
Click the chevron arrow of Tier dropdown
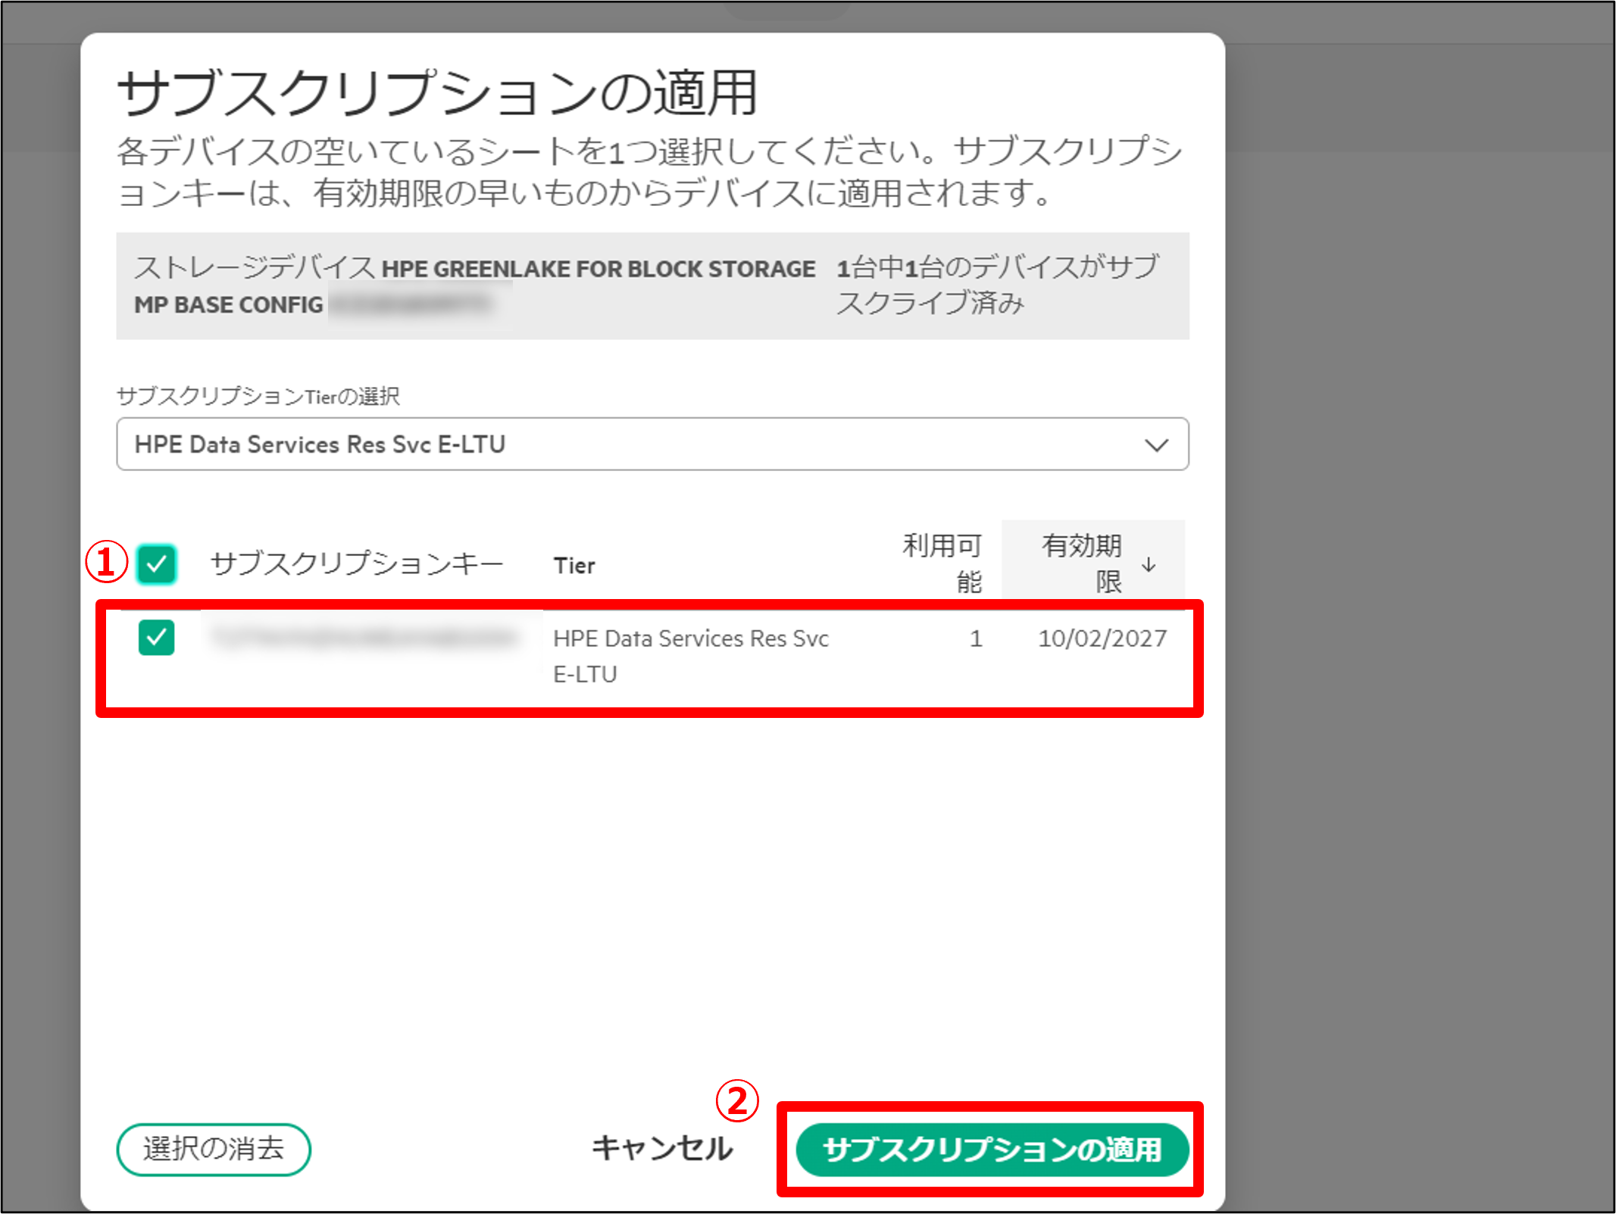(x=1156, y=445)
